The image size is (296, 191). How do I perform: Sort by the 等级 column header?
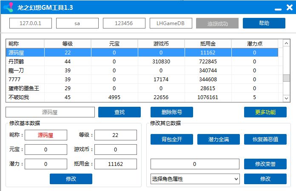pyautogui.click(x=68, y=44)
